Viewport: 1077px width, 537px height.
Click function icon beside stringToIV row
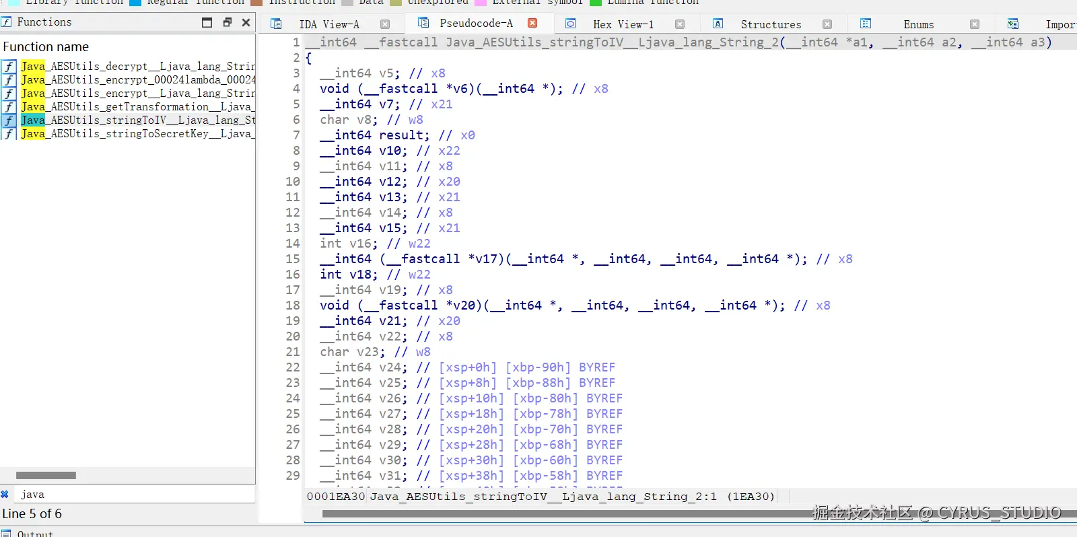click(9, 120)
